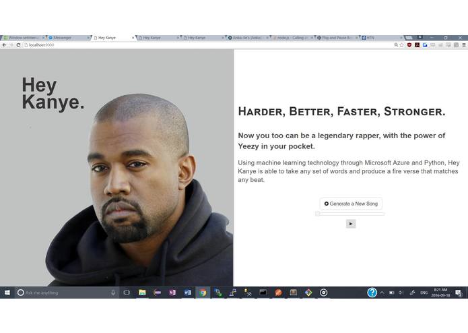The height and width of the screenshot is (333, 468).
Task: Open the volume control in system tray
Action: pos(401,293)
